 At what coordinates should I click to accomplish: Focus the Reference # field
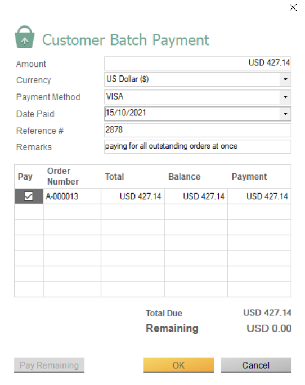pos(198,130)
